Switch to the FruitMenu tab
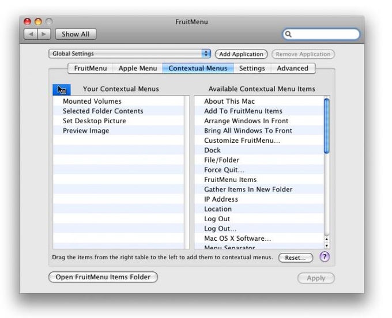392x318 pixels. pyautogui.click(x=91, y=68)
